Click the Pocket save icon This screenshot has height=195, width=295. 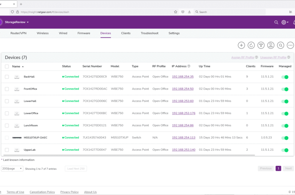point(183,12)
